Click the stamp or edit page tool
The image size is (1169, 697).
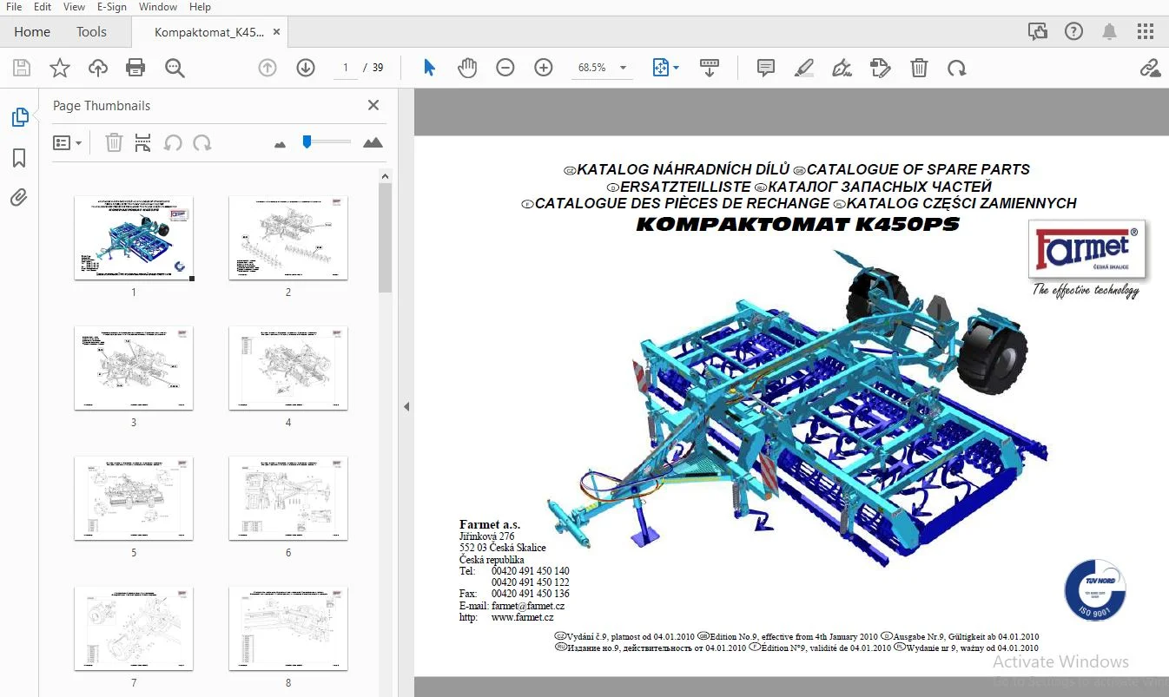(x=881, y=68)
